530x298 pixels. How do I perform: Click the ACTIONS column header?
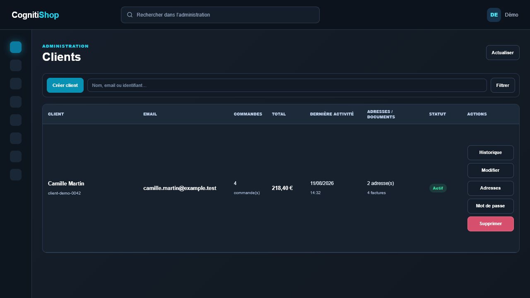pos(477,114)
